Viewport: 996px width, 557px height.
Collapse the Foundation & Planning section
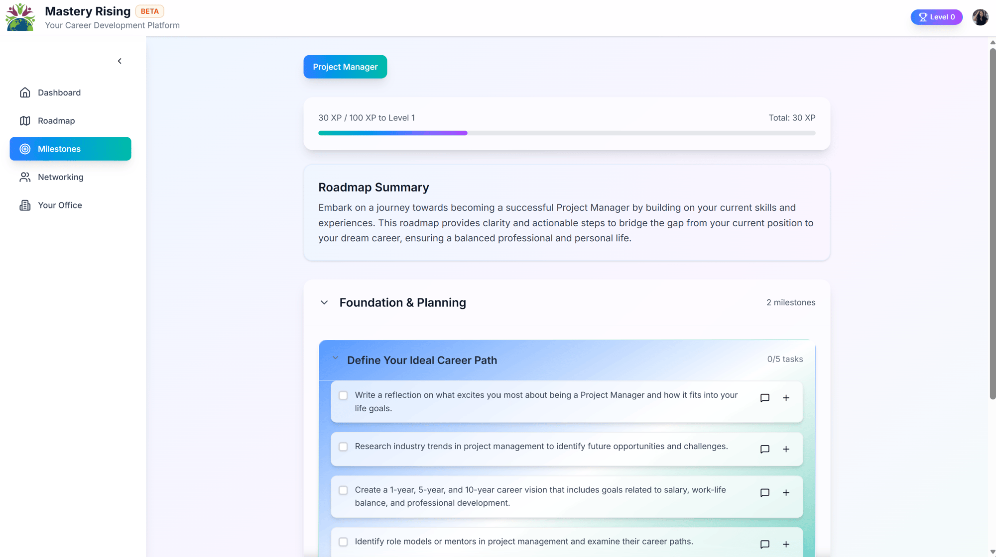(x=324, y=302)
